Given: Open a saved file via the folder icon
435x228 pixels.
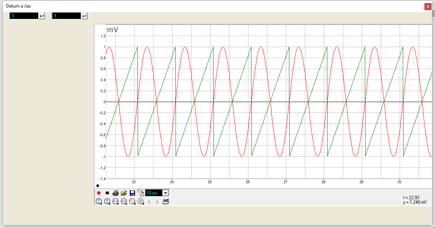Looking at the screenshot, I should [x=124, y=193].
